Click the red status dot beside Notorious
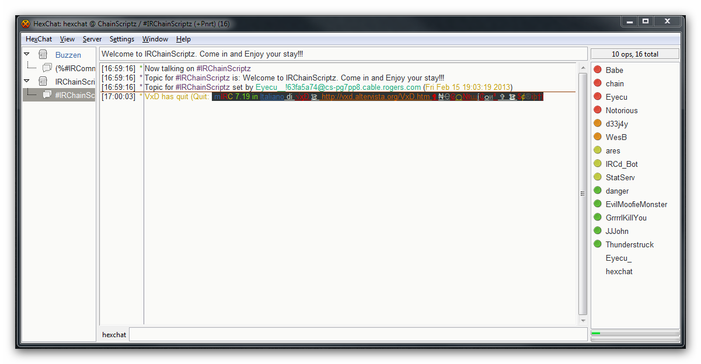The image size is (701, 364). tap(597, 110)
